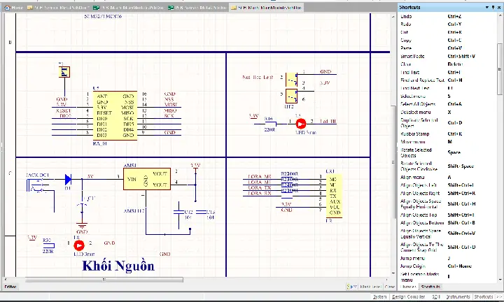Image resolution: width=504 pixels, height=302 pixels.
Task: Click the schematic vertical scroll down arrow
Action: click(393, 273)
